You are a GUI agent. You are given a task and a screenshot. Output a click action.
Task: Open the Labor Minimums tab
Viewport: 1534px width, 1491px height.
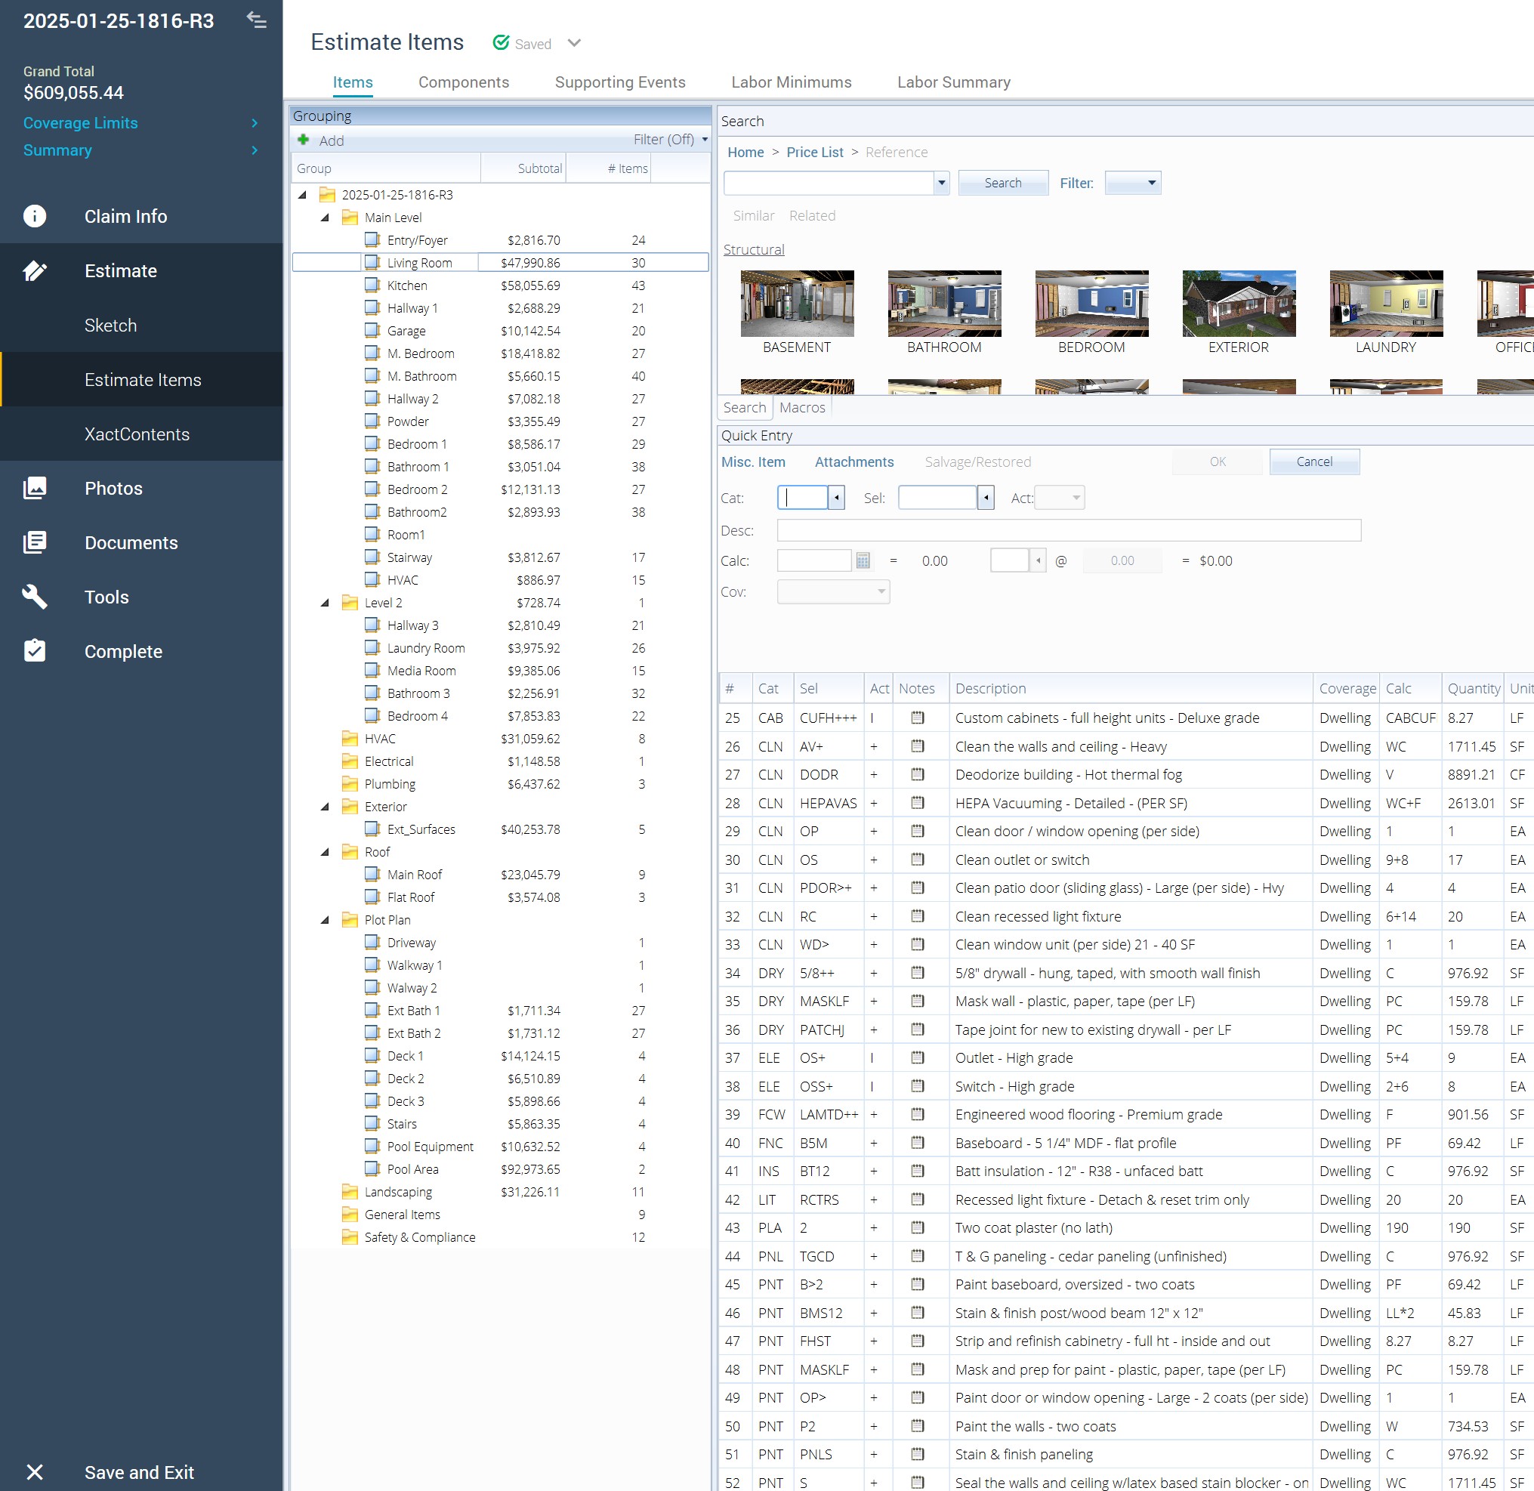791,82
